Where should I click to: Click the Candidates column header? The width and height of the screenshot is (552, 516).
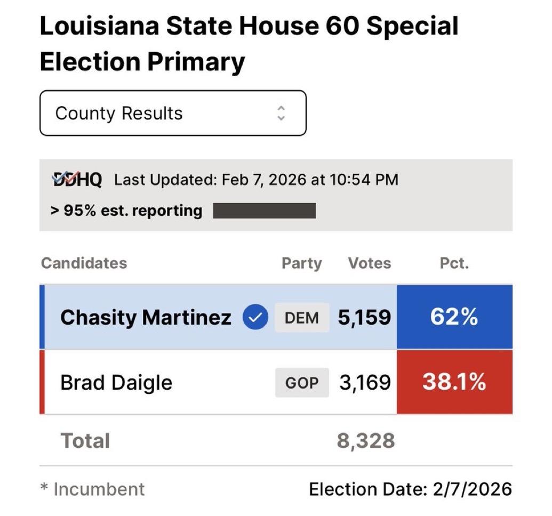84,263
